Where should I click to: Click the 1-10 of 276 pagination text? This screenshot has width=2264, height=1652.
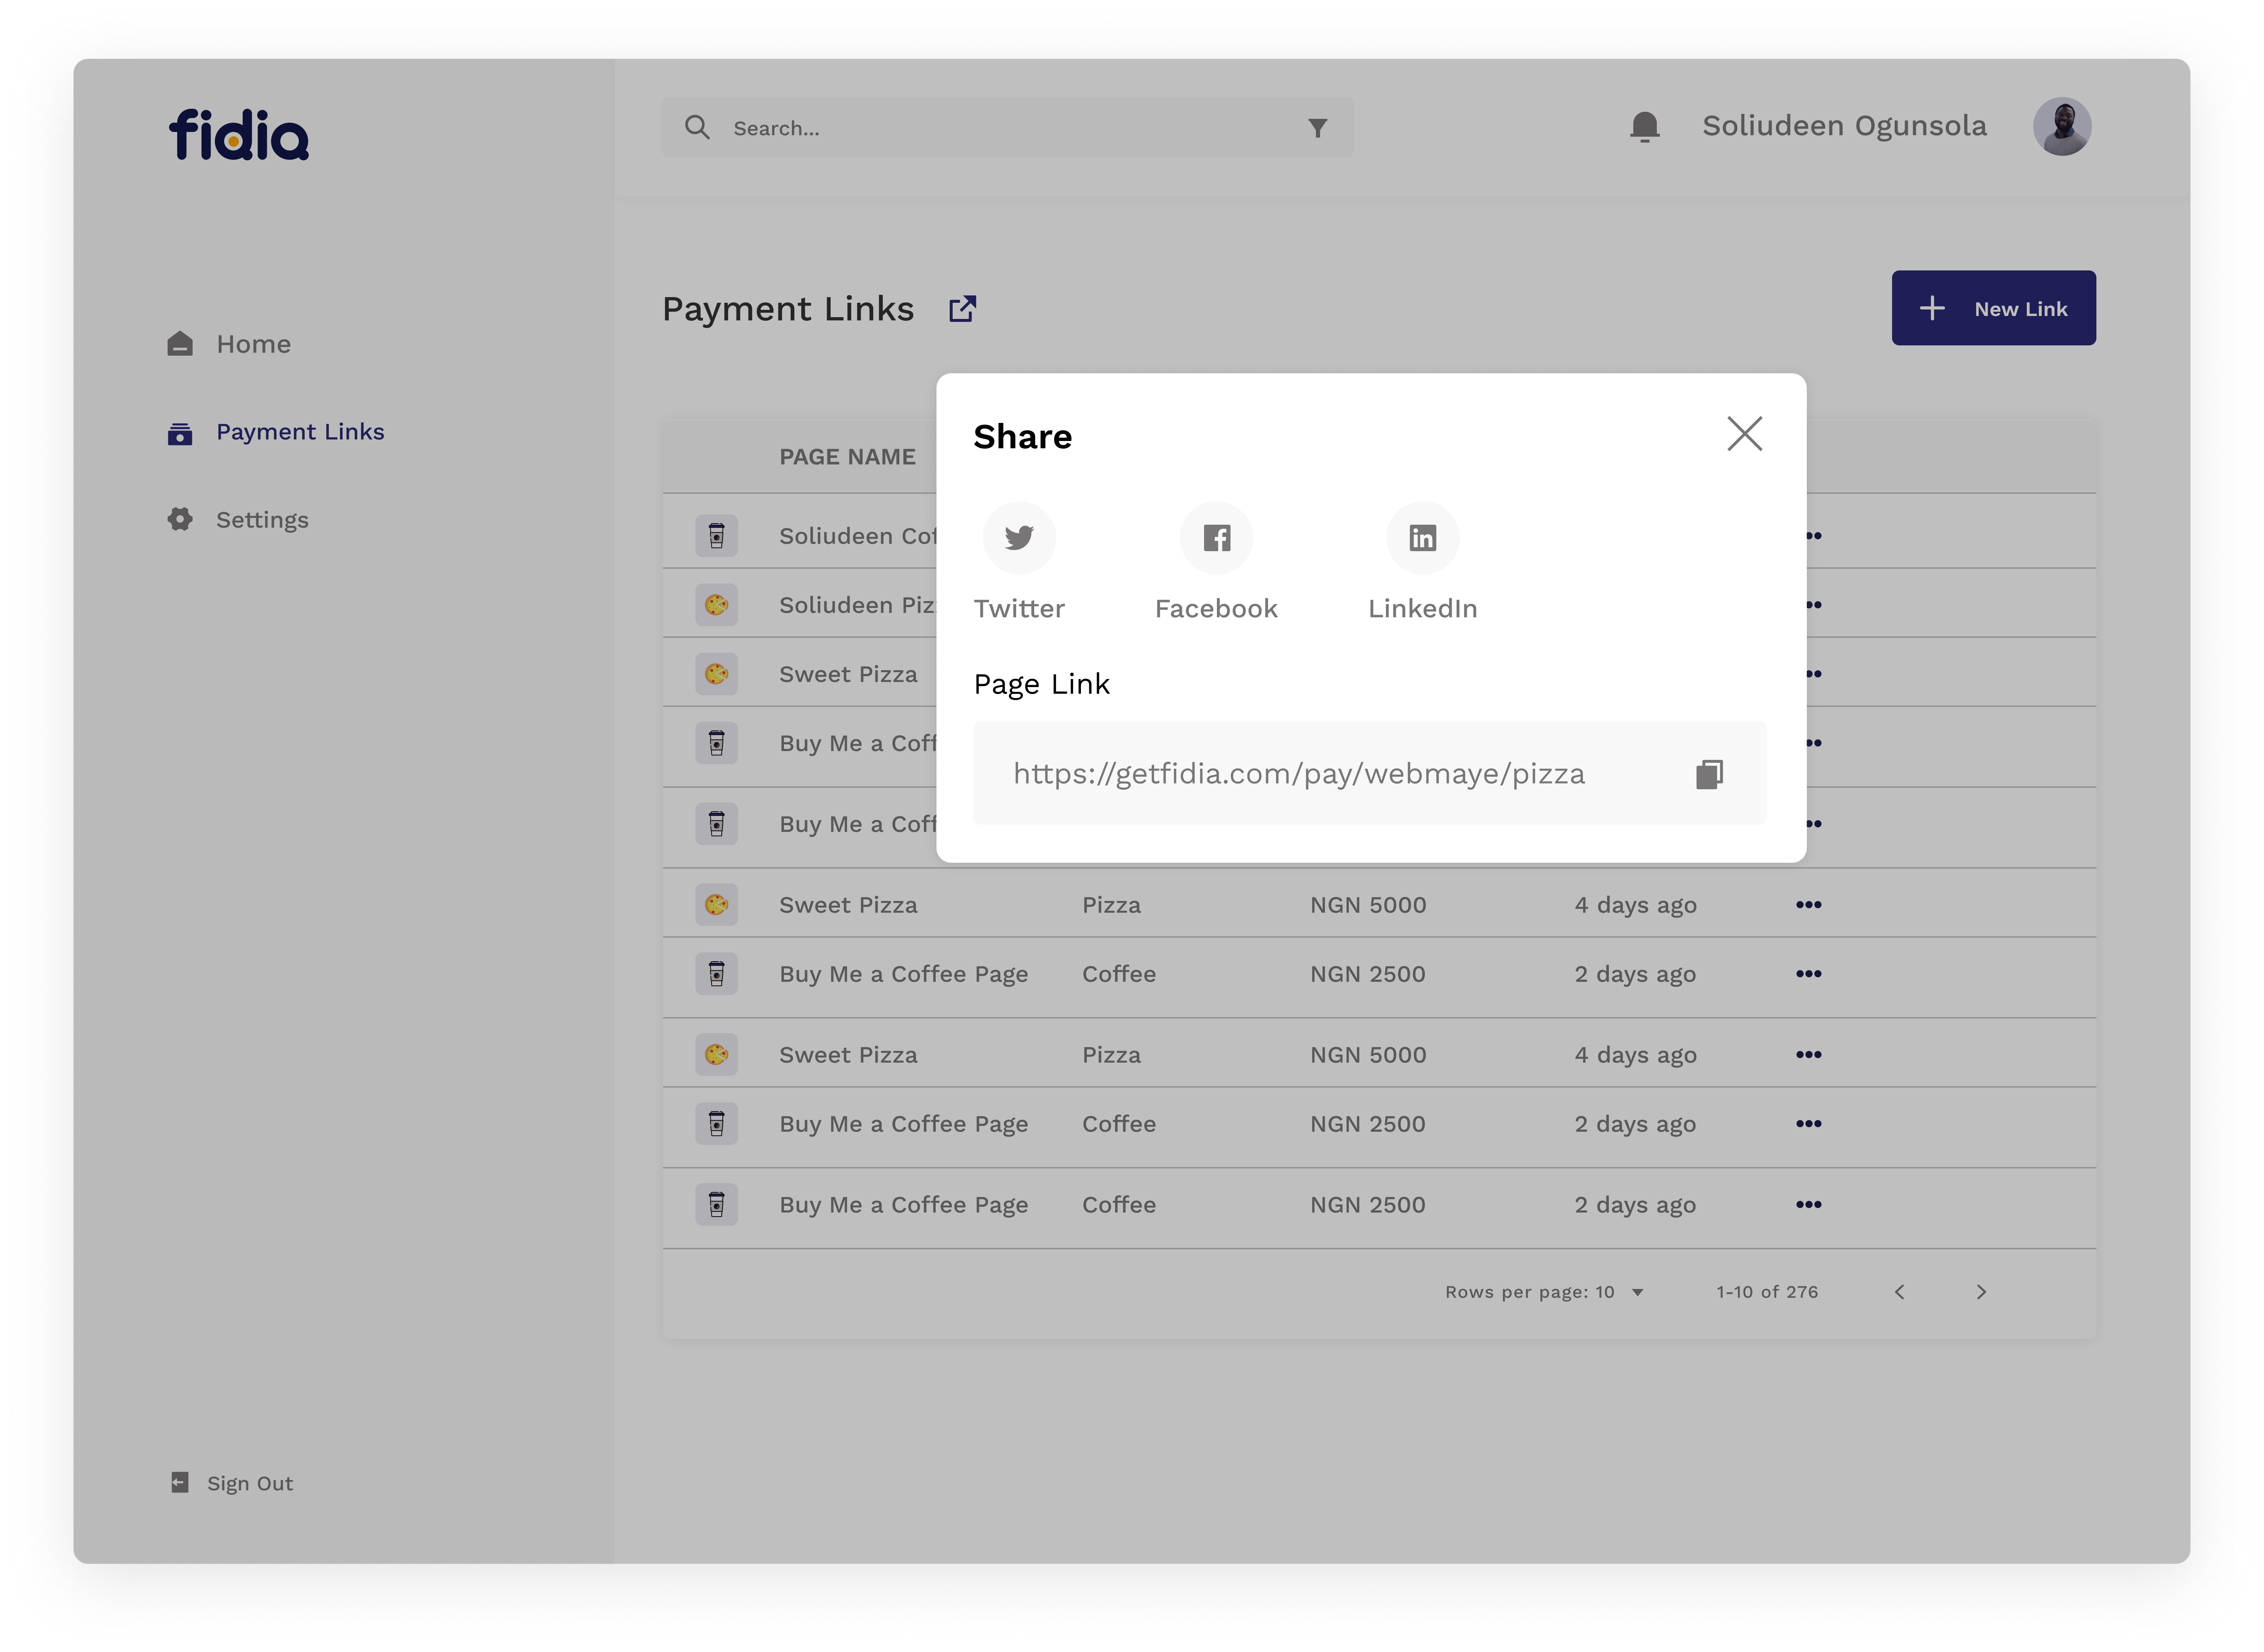(1767, 1292)
